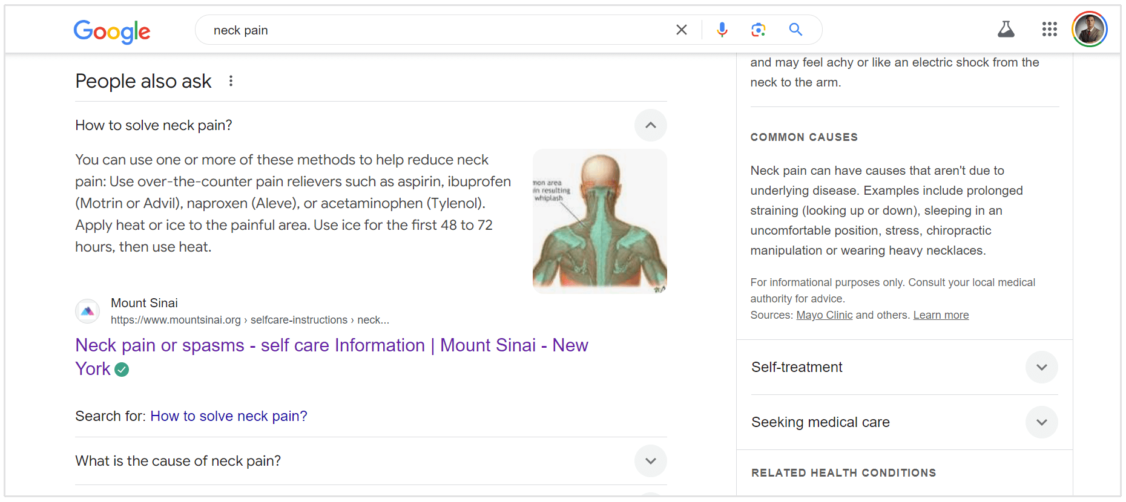Clear the search box text

pos(681,30)
